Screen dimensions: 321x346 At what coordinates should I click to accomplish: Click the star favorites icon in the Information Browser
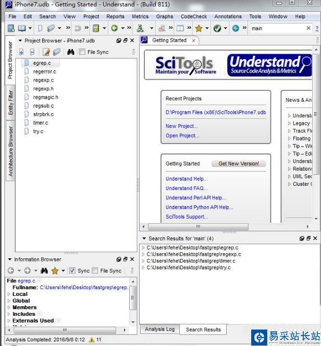(55, 270)
